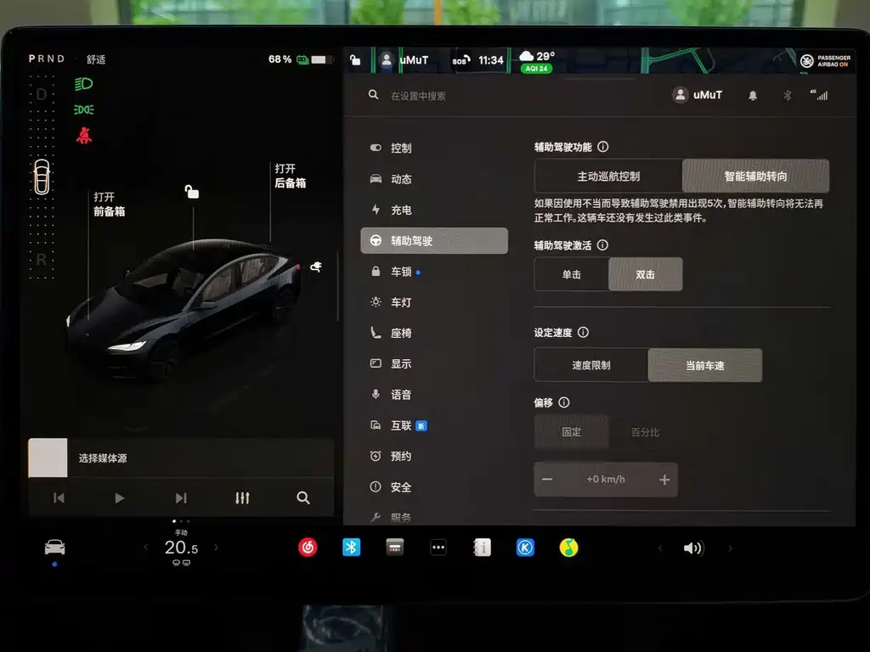Open the all apps three-dots launcher
The height and width of the screenshot is (652, 870).
point(438,548)
